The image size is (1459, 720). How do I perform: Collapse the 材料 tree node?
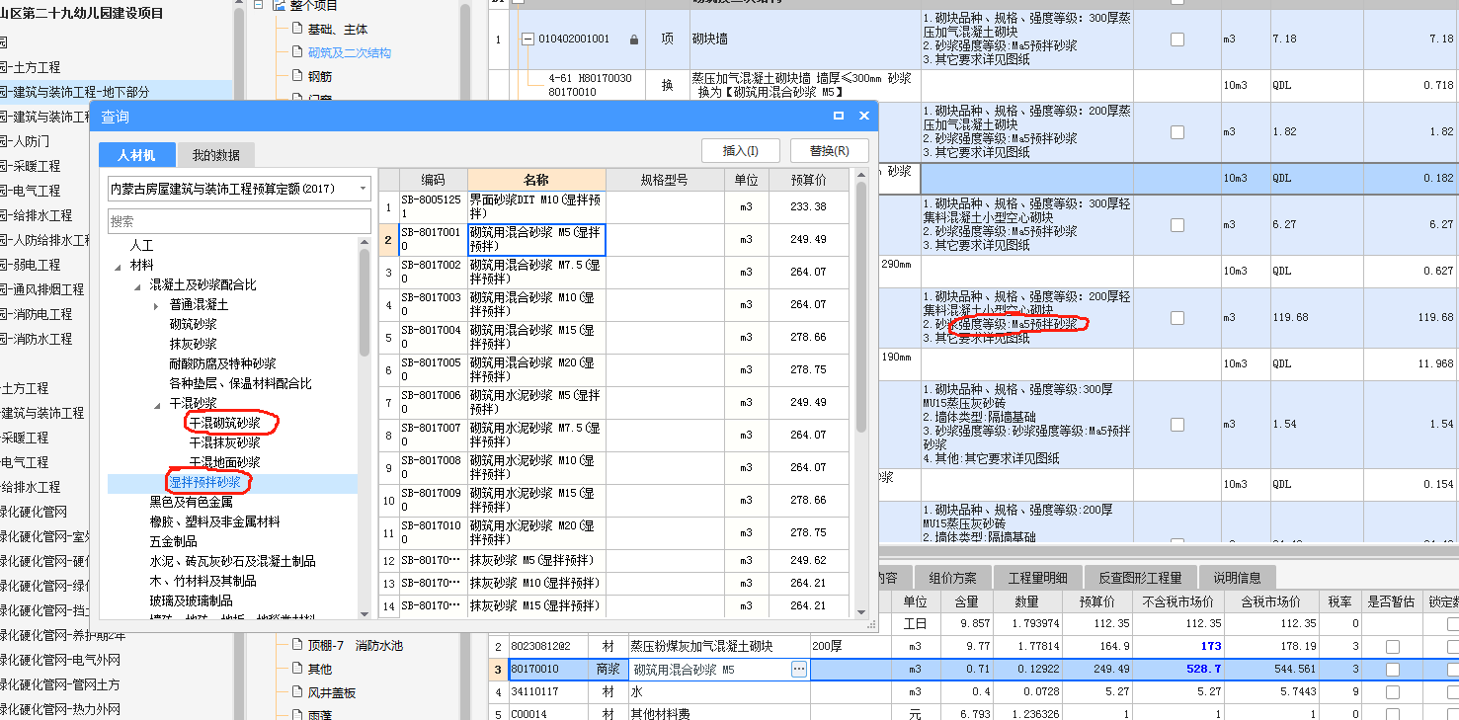119,266
